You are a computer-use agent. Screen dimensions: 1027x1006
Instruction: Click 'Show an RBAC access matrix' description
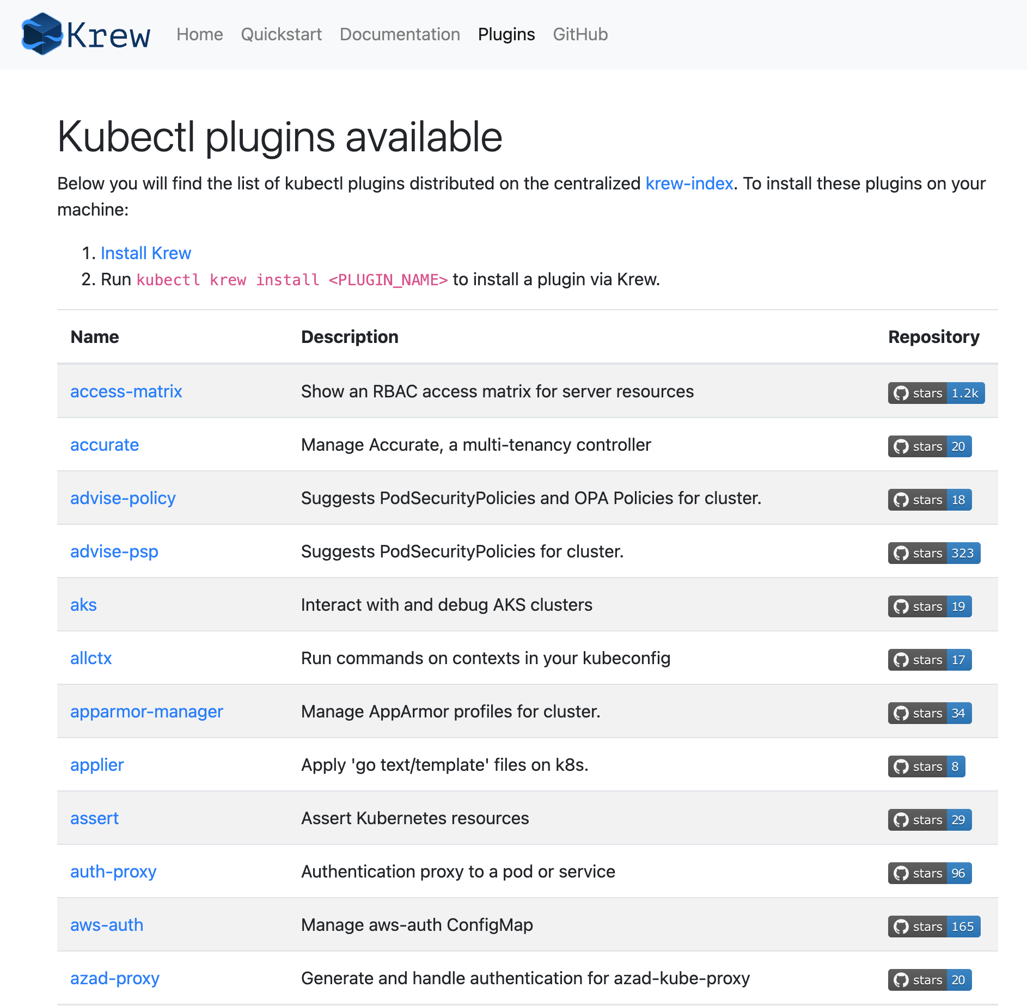pyautogui.click(x=498, y=391)
